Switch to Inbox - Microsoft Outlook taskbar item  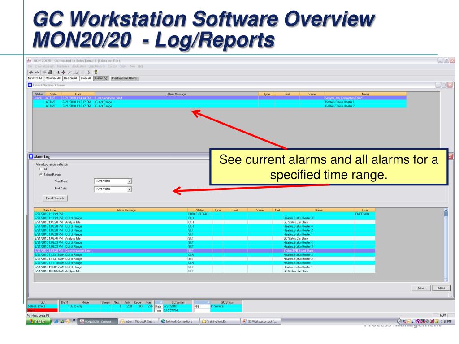(138, 322)
